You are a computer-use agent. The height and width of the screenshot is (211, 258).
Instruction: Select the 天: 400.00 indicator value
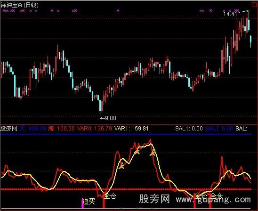(x=33, y=128)
